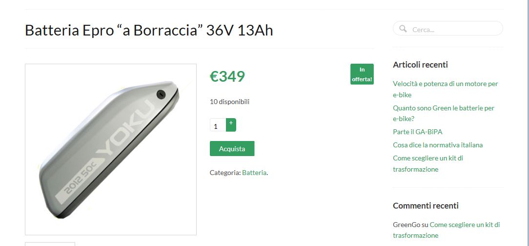Focus the Cerca search field
Viewport: 529px width, 246px height.
[448, 28]
